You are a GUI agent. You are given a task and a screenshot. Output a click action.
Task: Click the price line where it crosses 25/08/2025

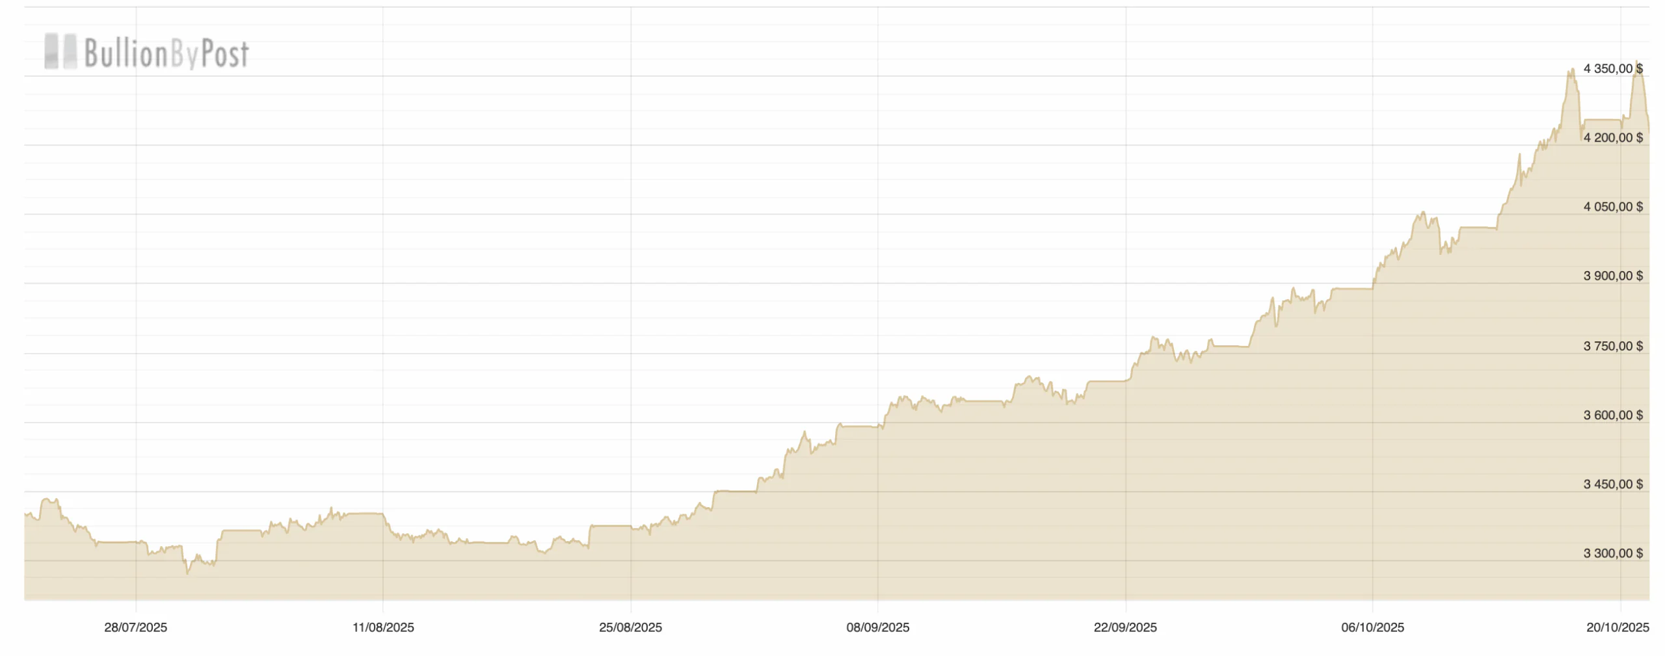(631, 526)
